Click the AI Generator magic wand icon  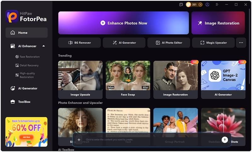115,43
